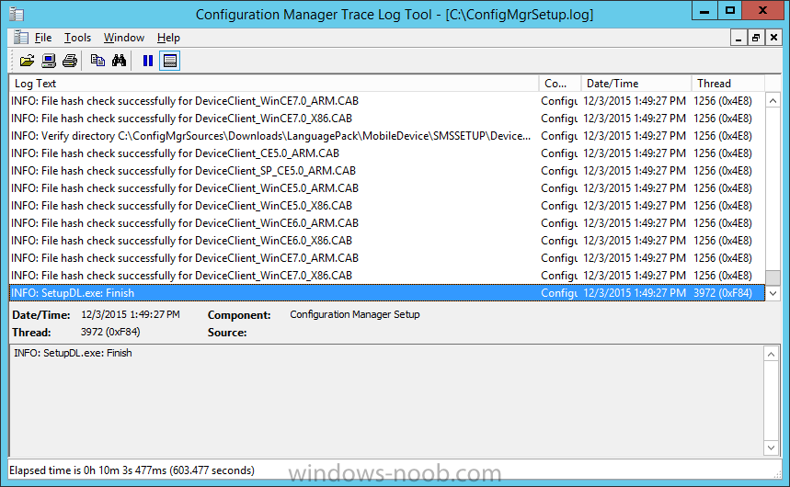Minimize the inner log document window

tap(738, 38)
